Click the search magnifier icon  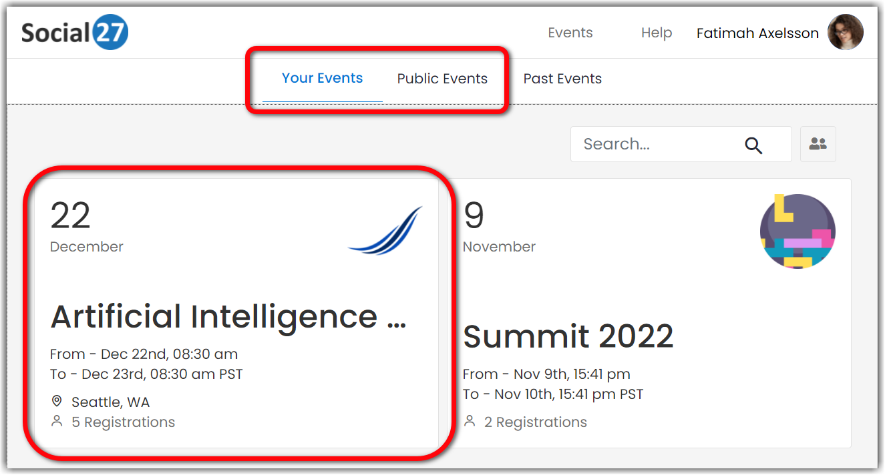tap(753, 145)
